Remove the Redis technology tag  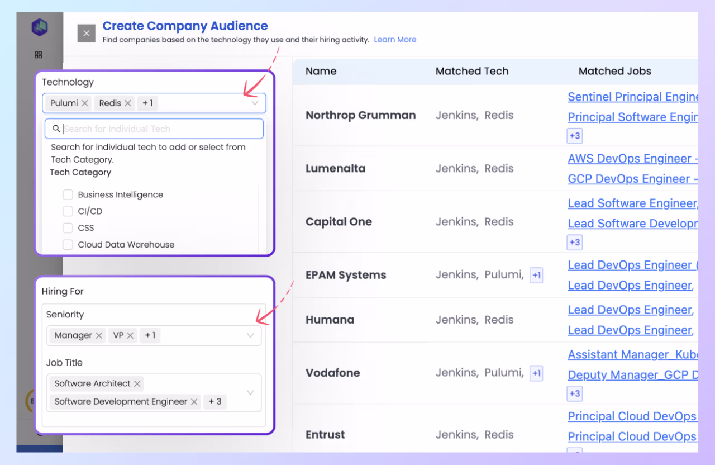point(128,103)
